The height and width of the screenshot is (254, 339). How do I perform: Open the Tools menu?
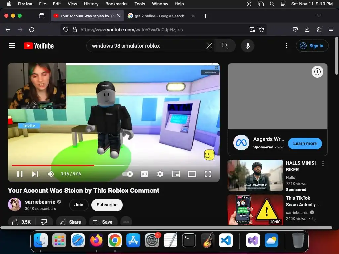[x=140, y=4]
